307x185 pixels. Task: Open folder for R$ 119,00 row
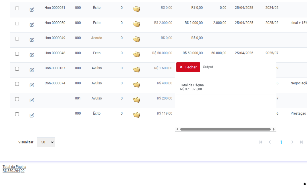click(x=136, y=115)
